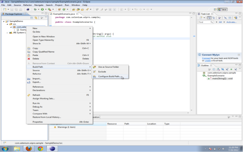Viewport: 243px width, 152px height.
Task: Click the Chrome icon in the taskbar
Action: coord(40,149)
